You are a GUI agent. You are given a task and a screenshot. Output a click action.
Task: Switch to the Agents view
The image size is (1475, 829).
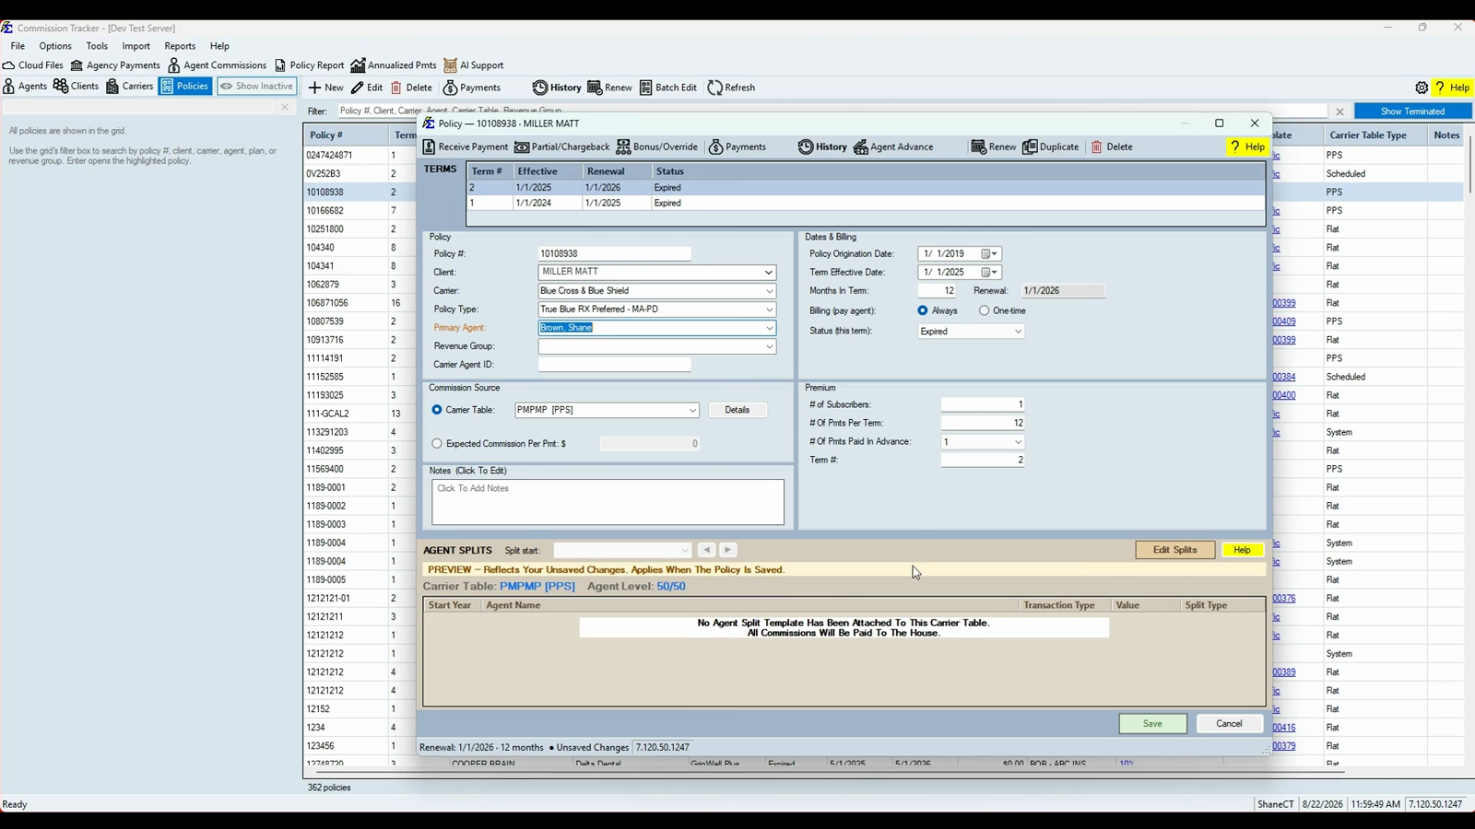tap(25, 87)
